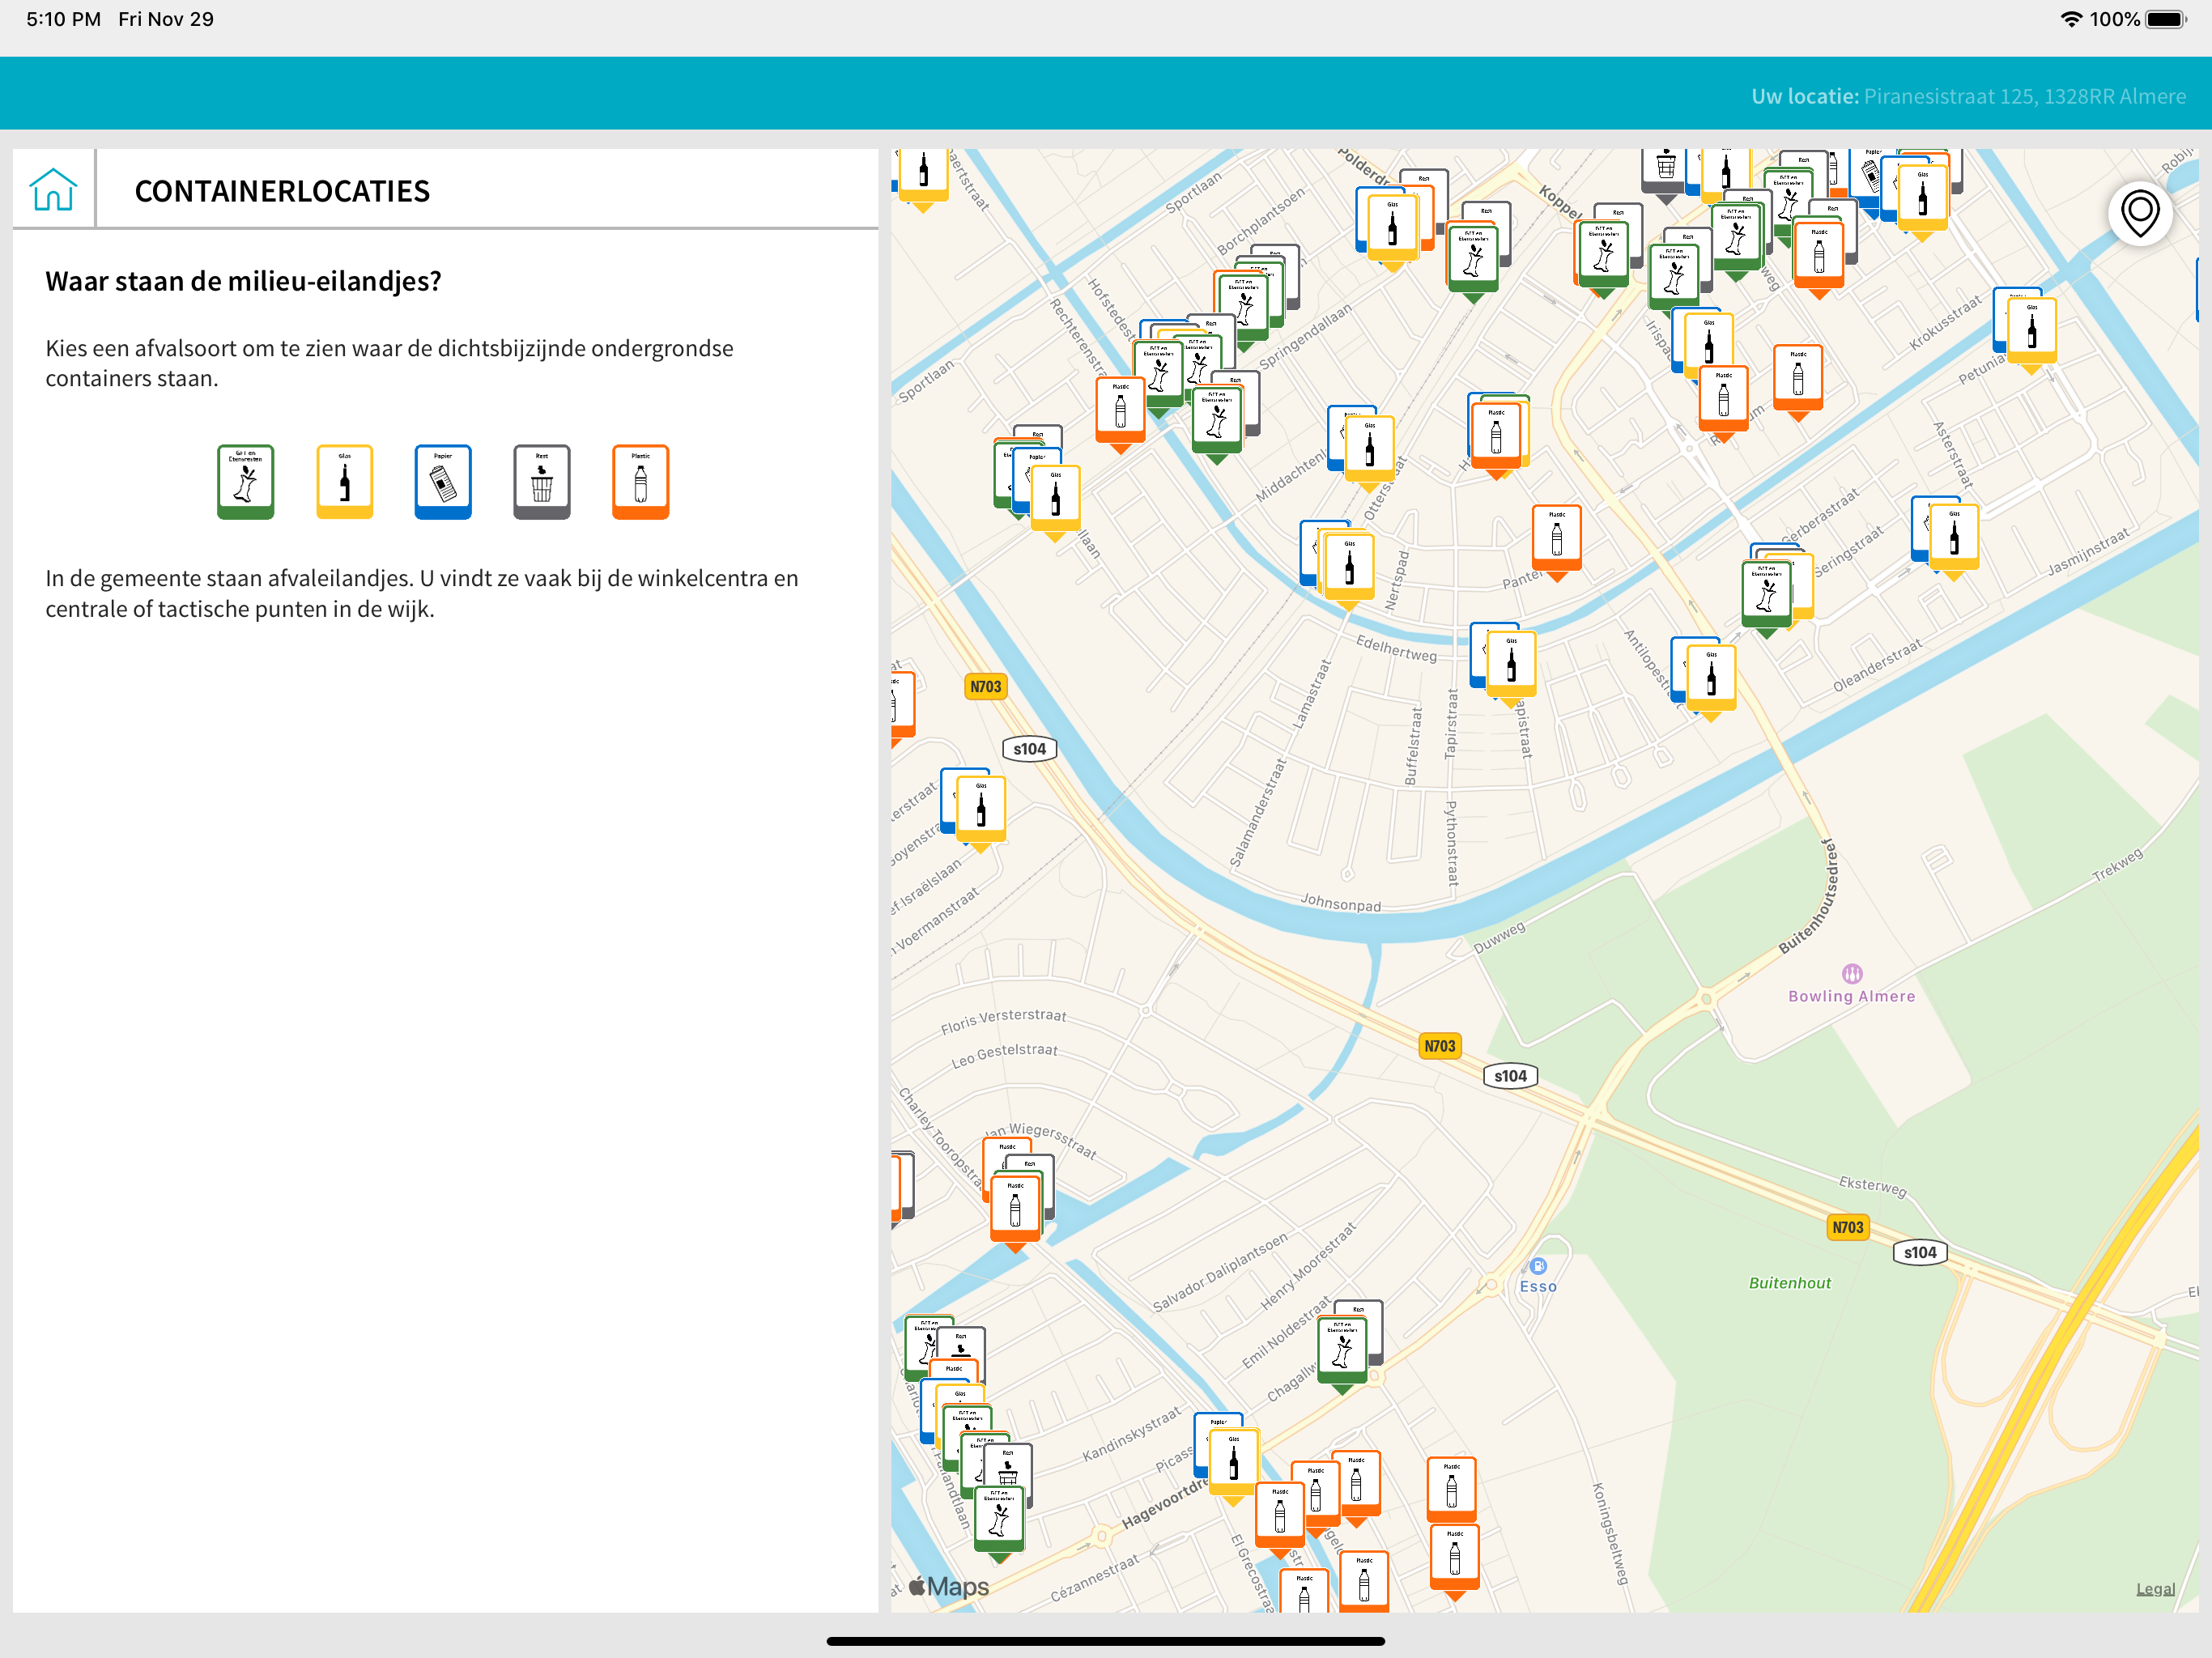This screenshot has height=1658, width=2212.
Task: Tap the Bowling Almere point of interest
Action: tap(1851, 973)
